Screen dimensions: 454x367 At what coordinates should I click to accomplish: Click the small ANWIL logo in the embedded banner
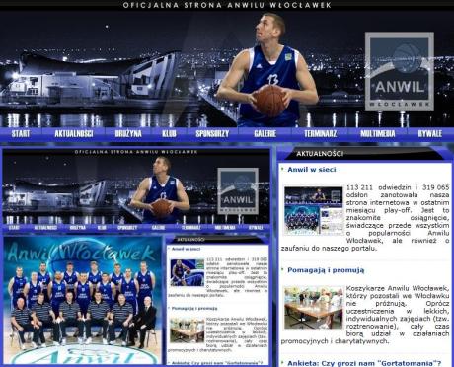238,191
